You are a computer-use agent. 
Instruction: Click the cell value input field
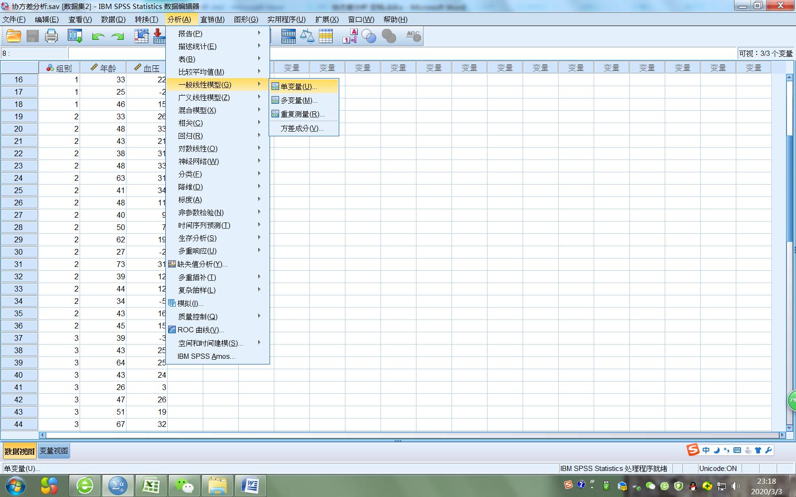[403, 53]
